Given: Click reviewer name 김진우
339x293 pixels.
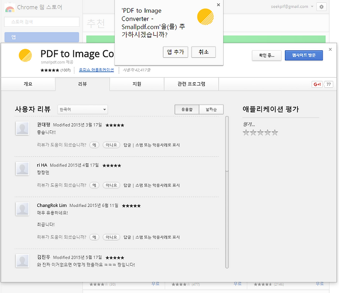Looking at the screenshot, I should pyautogui.click(x=43, y=257).
